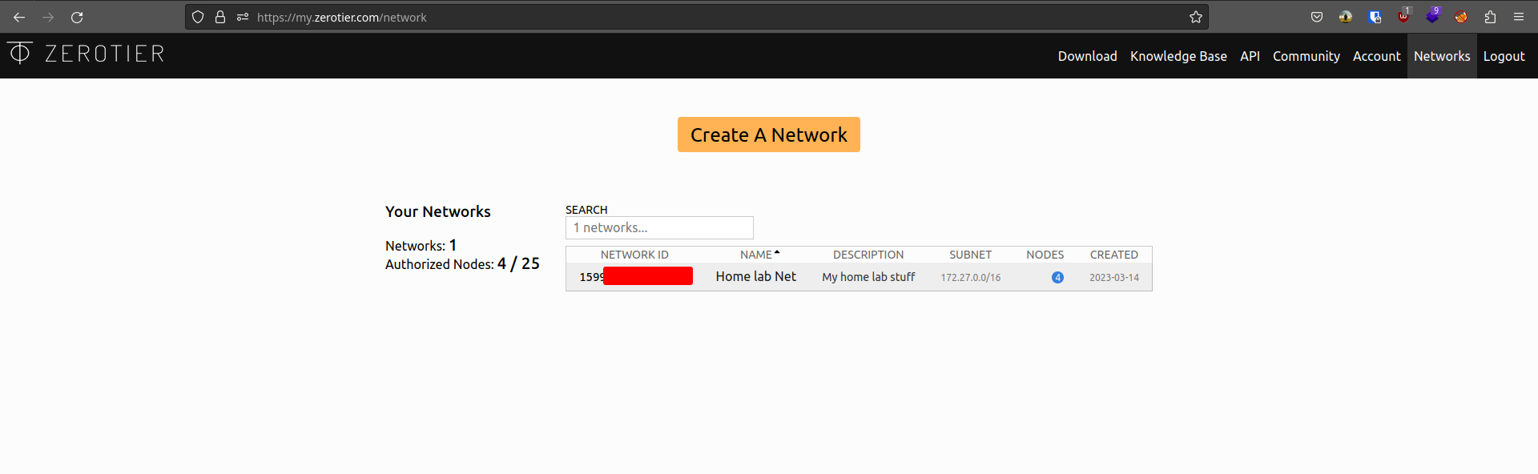Open the Firefox account avatar icon
This screenshot has width=1538, height=474.
tap(1346, 17)
